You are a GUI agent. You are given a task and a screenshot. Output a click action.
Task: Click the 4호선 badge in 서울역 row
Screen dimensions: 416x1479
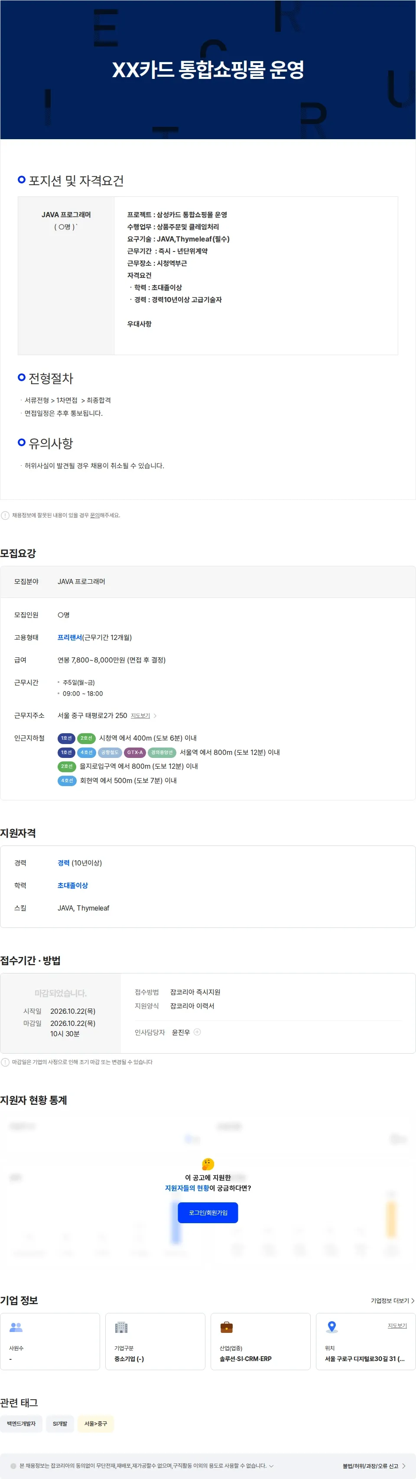86,752
